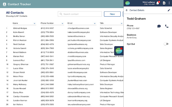Image resolution: width=172 pixels, height=107 pixels.
Task: Expand the Name column dropdown
Action: point(35,24)
